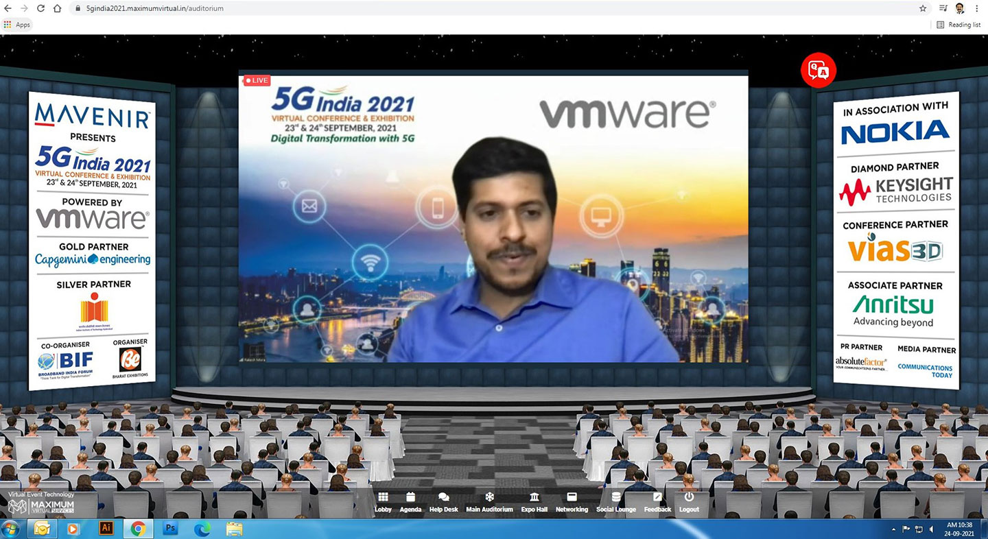The width and height of the screenshot is (988, 539).
Task: Open the Networking section
Action: [572, 502]
